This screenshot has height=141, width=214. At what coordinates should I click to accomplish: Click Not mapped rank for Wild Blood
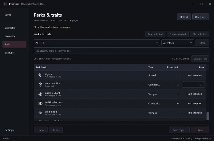pos(195,113)
